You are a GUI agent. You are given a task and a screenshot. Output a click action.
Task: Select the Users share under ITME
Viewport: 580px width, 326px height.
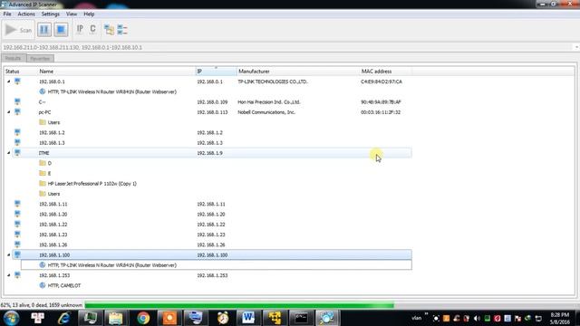pos(53,194)
